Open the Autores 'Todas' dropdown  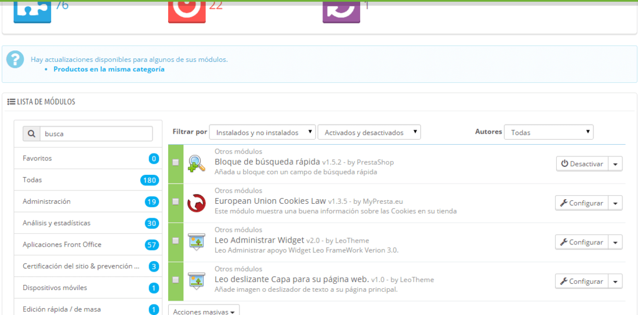[x=549, y=133]
